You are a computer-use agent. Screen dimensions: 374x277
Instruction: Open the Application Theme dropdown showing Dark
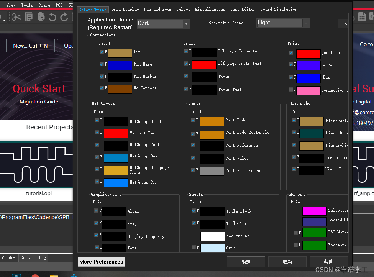164,24
